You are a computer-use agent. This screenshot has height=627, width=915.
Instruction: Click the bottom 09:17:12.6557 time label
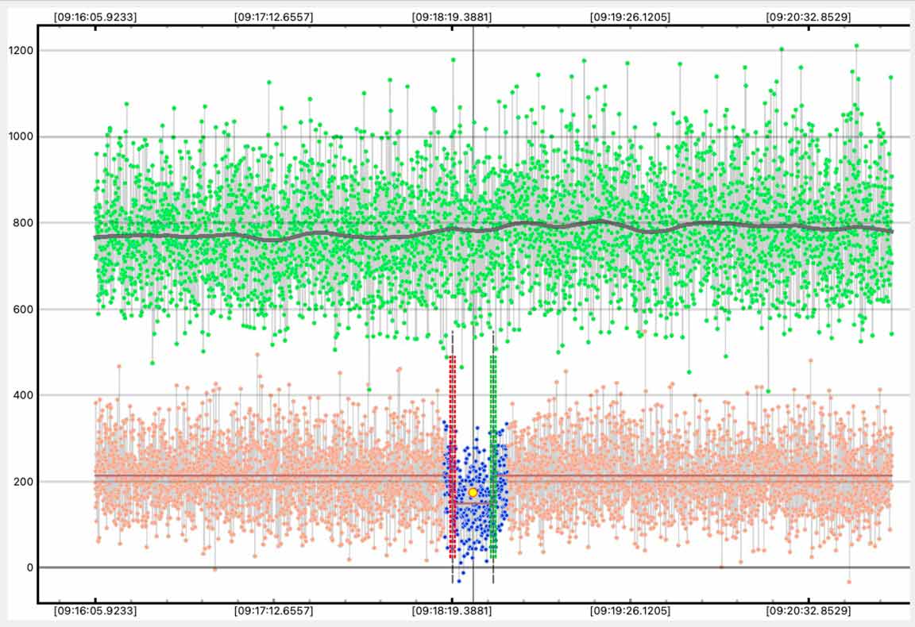[x=274, y=611]
